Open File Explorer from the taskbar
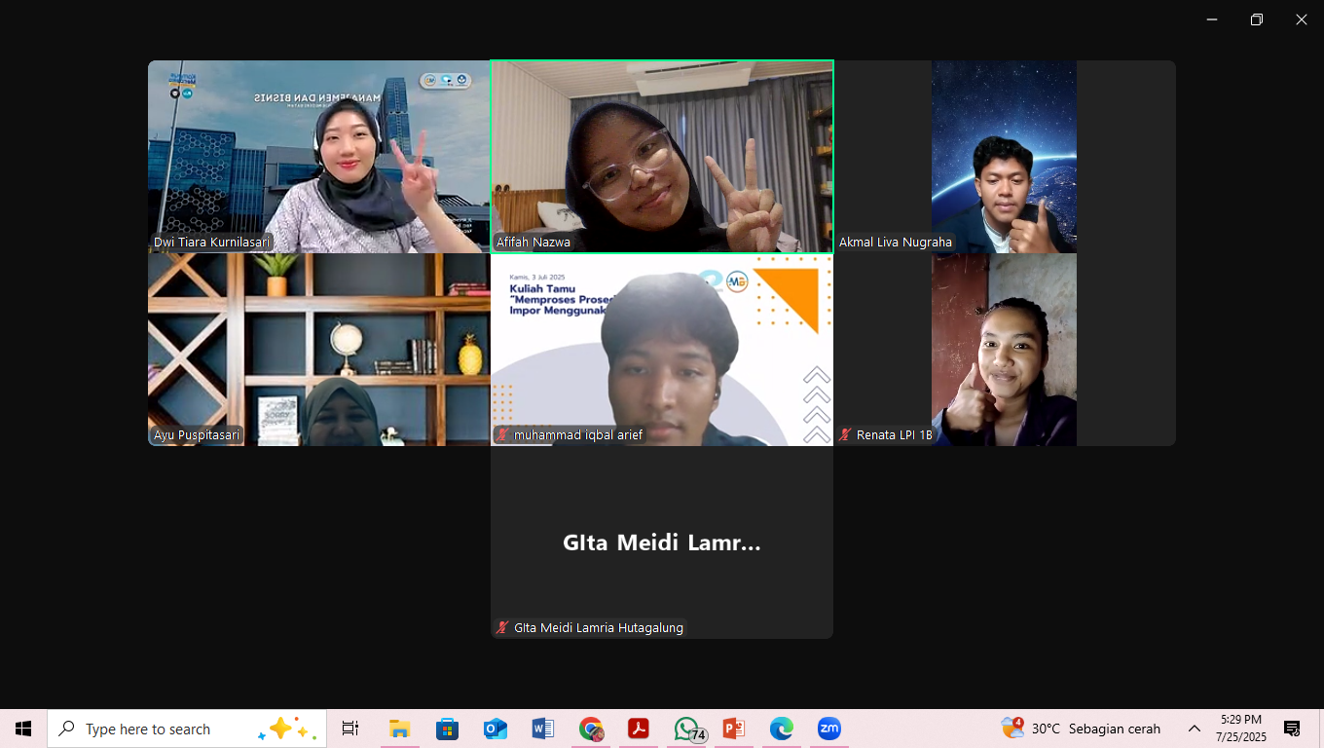 pyautogui.click(x=400, y=729)
